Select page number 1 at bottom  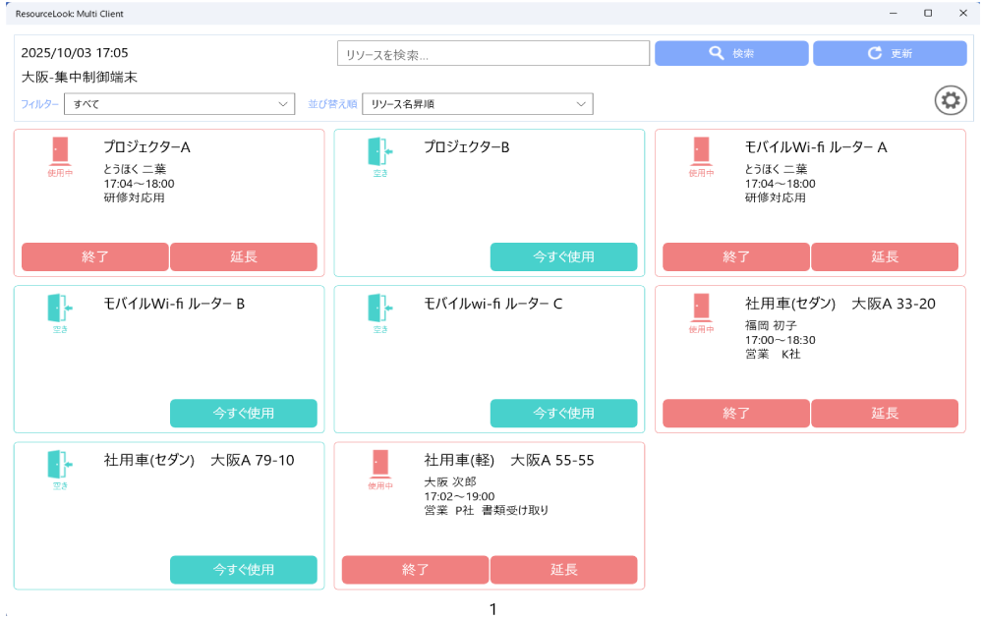[x=493, y=609]
